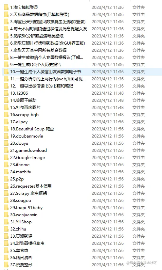Click the date of the 14.答题王辅助 row
The height and width of the screenshot is (270, 162).
tap(108, 100)
